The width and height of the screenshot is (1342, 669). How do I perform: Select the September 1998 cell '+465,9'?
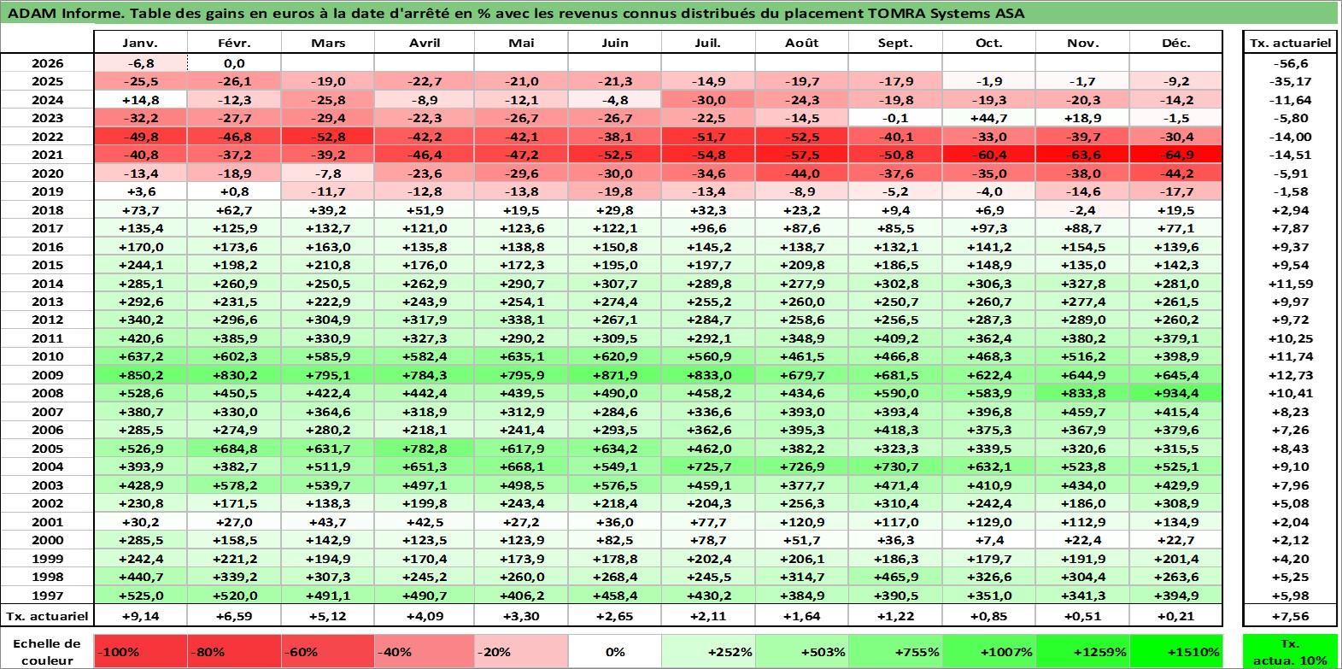click(x=895, y=577)
